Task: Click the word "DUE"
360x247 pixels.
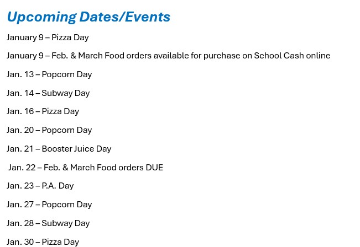Action: pyautogui.click(x=154, y=168)
